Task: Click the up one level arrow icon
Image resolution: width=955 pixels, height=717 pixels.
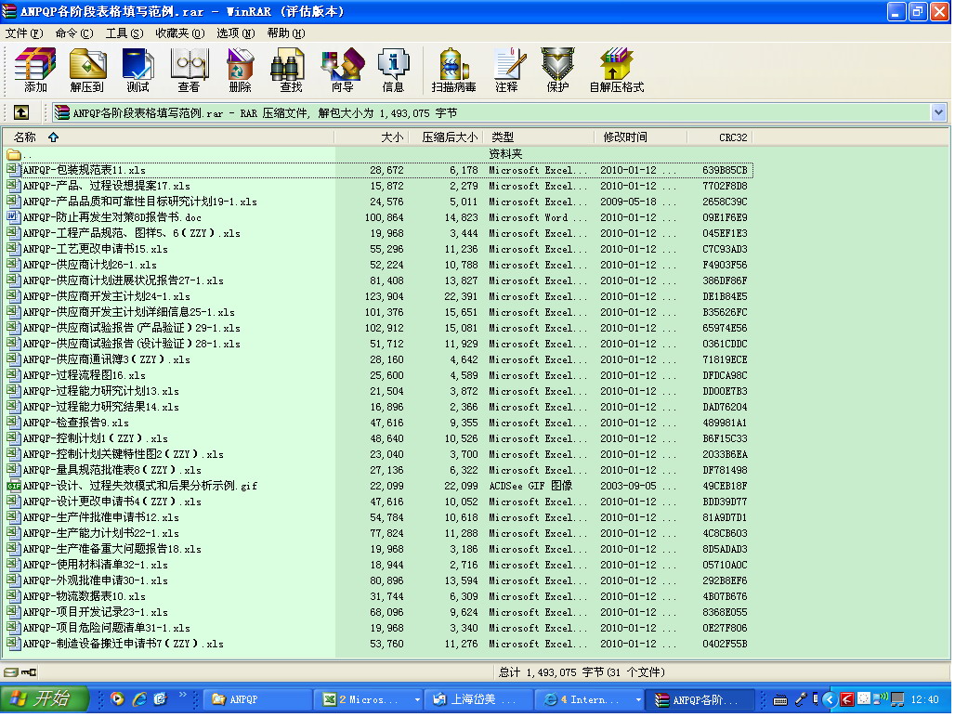Action: tap(21, 112)
